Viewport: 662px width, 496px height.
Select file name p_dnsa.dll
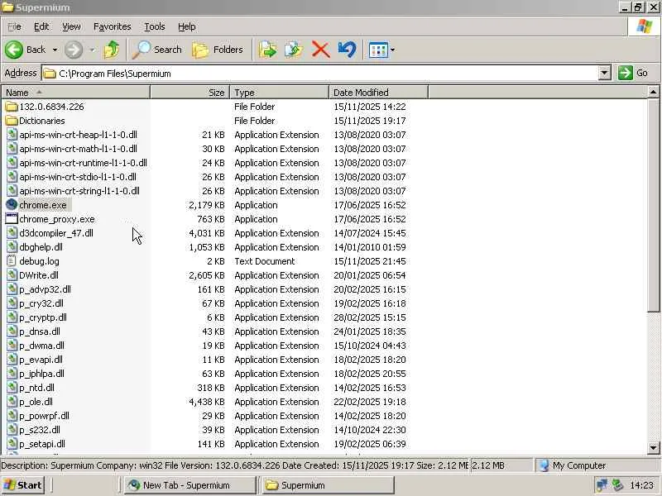tap(40, 331)
